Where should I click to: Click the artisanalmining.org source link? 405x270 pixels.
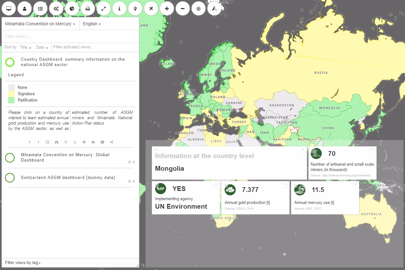click(341, 175)
